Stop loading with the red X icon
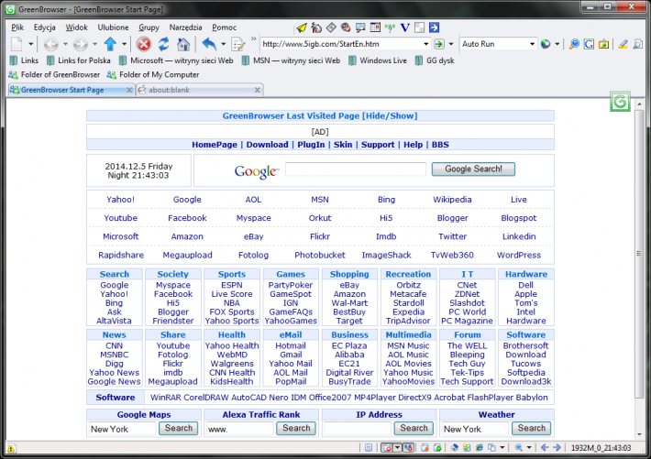Image resolution: width=651 pixels, height=459 pixels. tap(144, 44)
